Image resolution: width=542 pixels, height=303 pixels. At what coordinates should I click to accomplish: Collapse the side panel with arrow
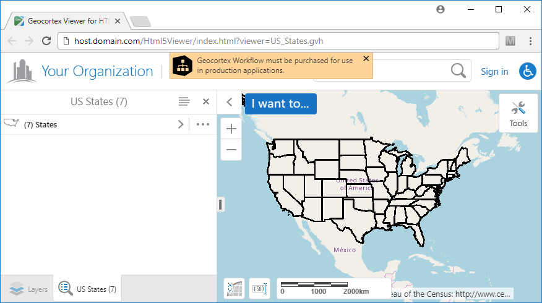pos(229,102)
